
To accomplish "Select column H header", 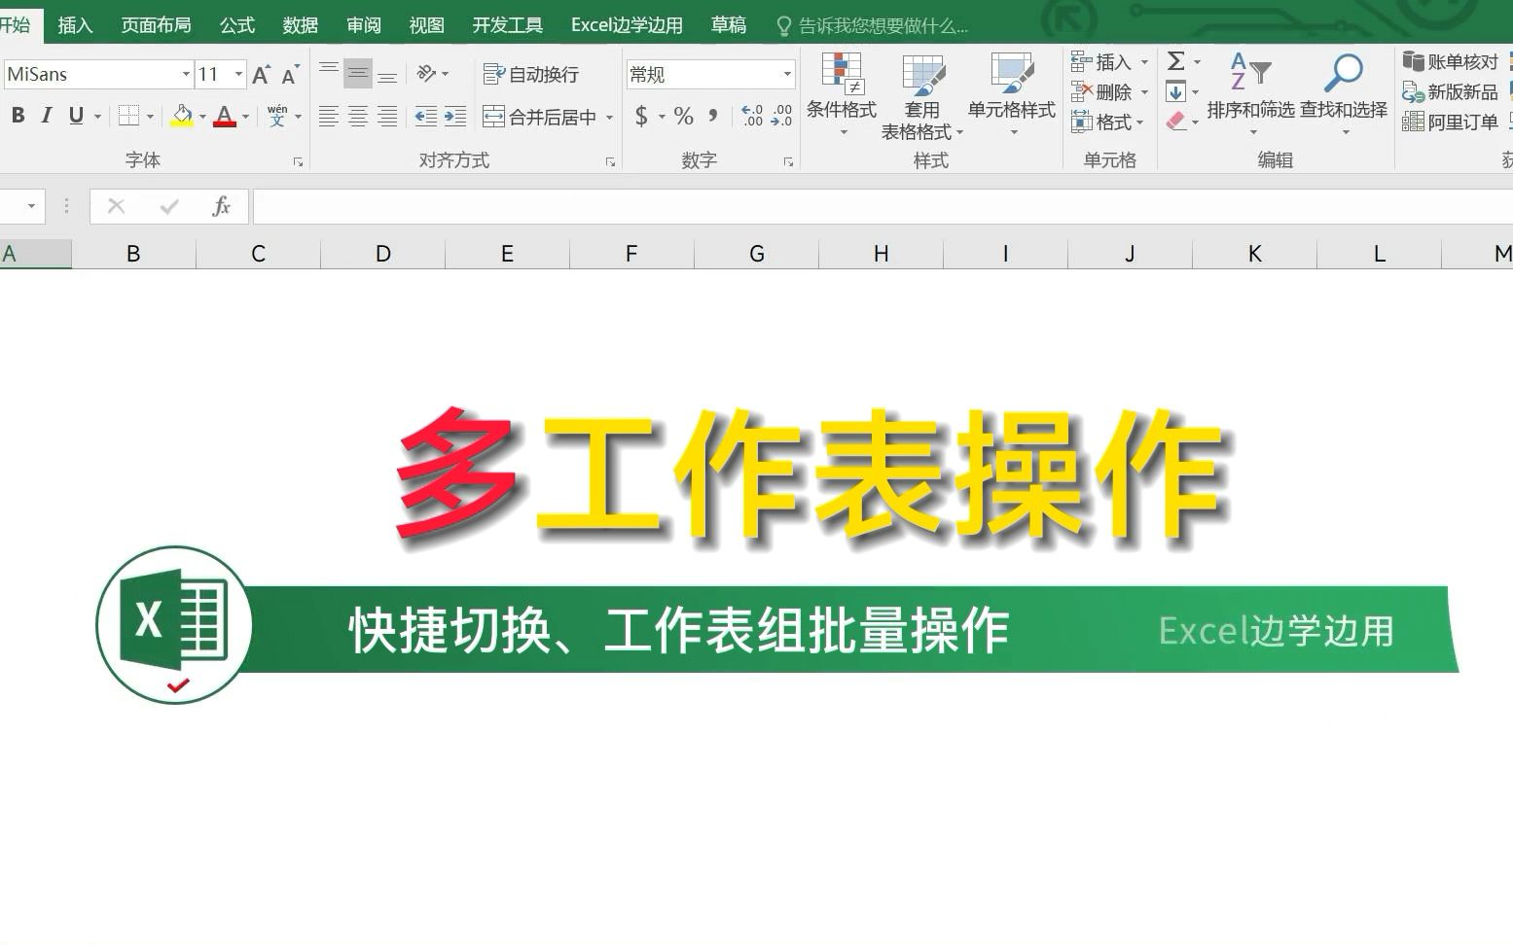I will [x=882, y=254].
